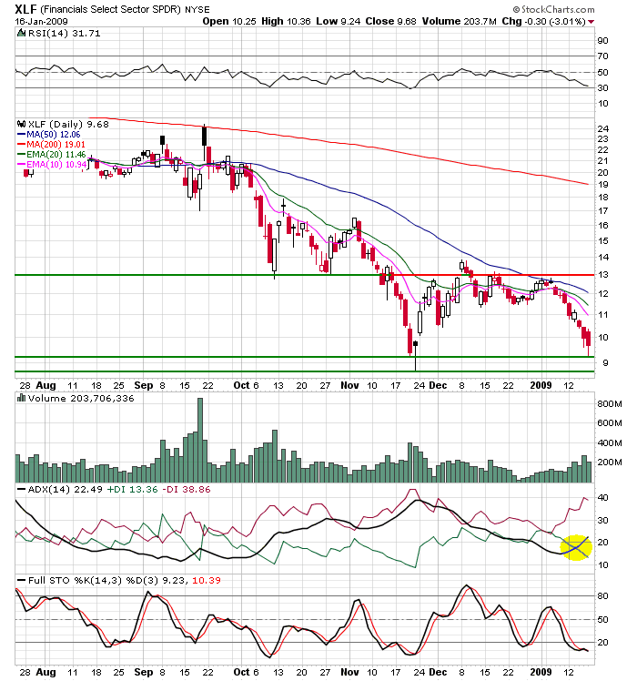Click the 80 label on stochastic axis
The height and width of the screenshot is (681, 637).
point(602,596)
